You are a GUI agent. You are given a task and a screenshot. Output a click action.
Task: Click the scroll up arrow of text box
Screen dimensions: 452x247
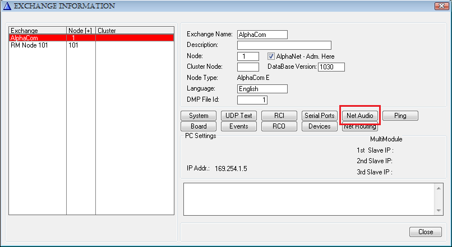pyautogui.click(x=439, y=188)
